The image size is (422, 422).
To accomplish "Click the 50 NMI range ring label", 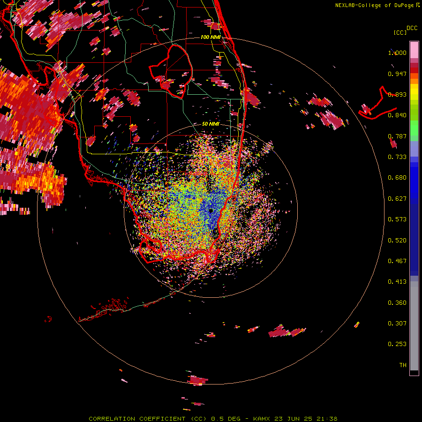I will pyautogui.click(x=211, y=124).
